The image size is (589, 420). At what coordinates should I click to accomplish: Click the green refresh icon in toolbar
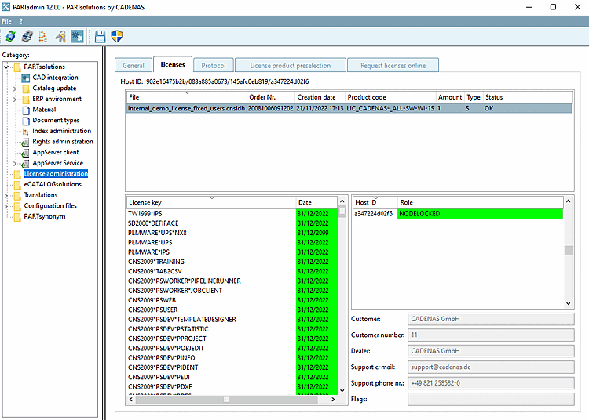coord(10,36)
